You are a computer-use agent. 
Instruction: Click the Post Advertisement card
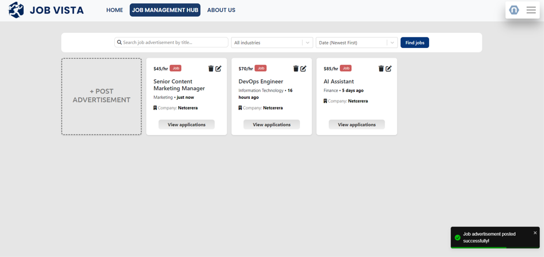102,96
